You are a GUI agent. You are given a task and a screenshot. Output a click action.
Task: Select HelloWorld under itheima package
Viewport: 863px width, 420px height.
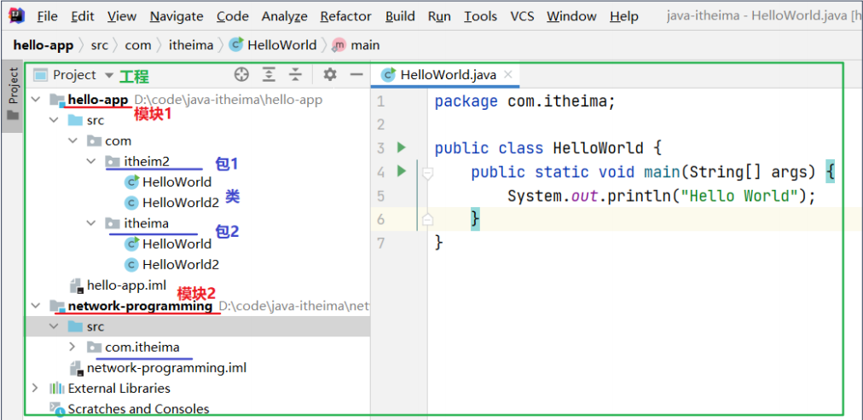(177, 244)
